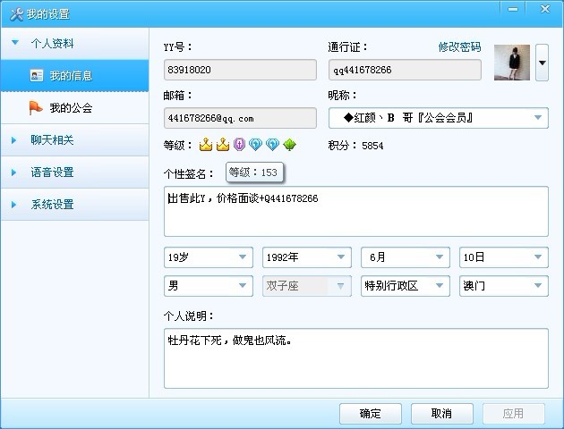Click the wrench settings icon in title bar
Screen dimensions: 564x429
[16, 14]
